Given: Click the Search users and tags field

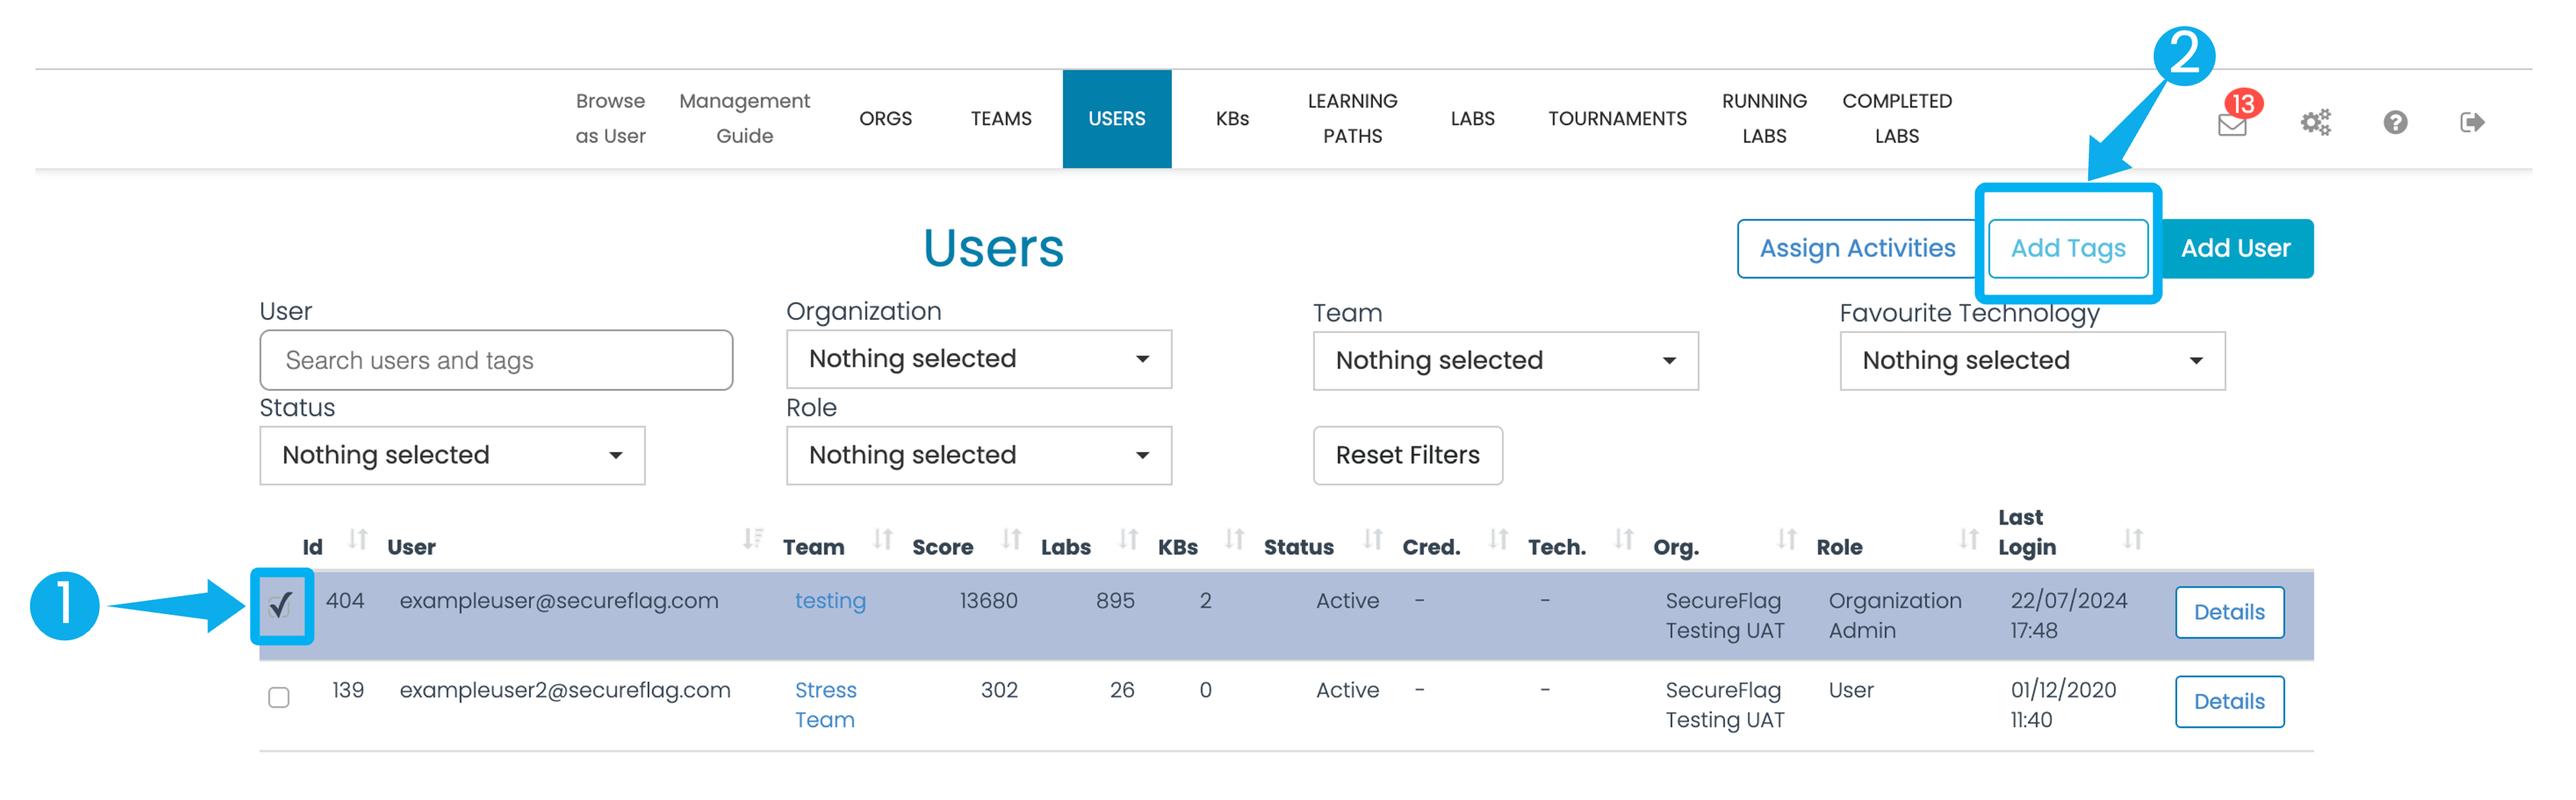Looking at the screenshot, I should [496, 360].
